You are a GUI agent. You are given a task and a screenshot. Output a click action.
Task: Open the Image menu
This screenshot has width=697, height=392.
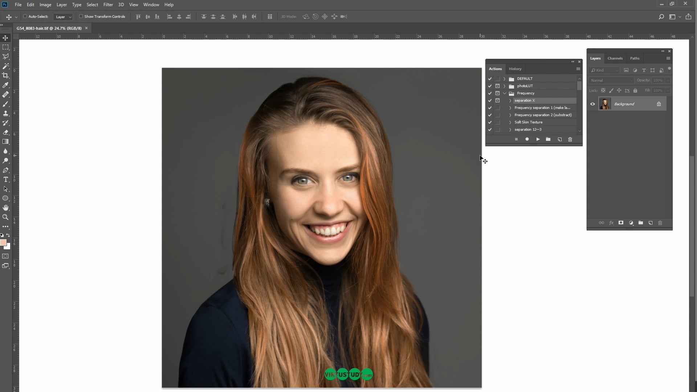[x=45, y=5]
